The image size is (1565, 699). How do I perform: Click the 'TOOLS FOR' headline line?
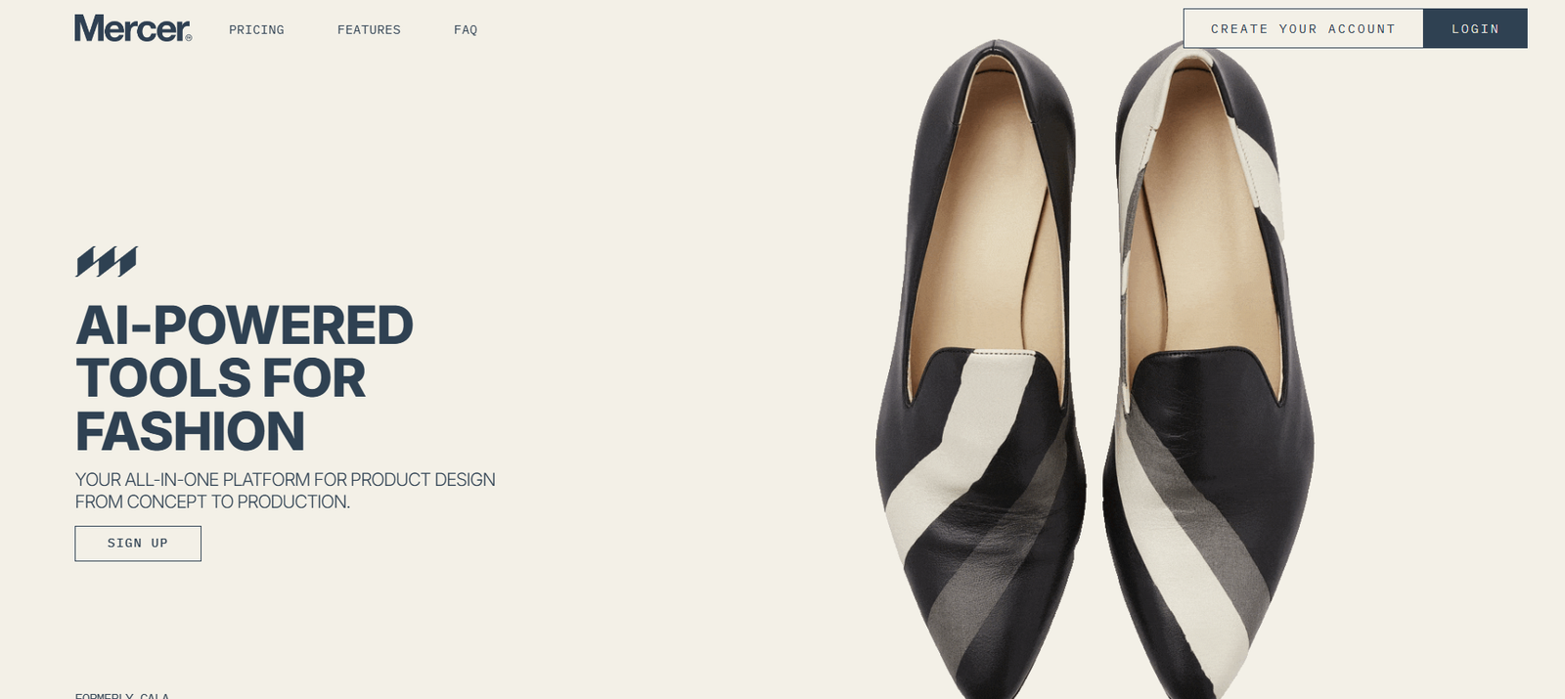click(220, 378)
